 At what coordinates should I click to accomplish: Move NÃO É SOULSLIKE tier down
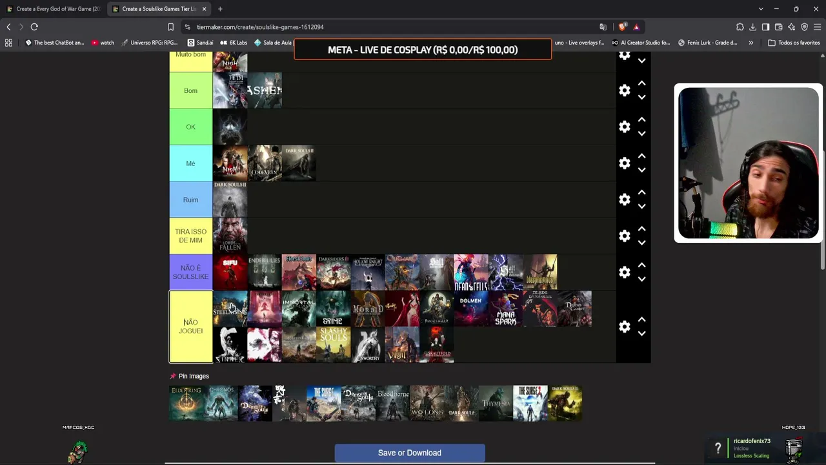(641, 280)
